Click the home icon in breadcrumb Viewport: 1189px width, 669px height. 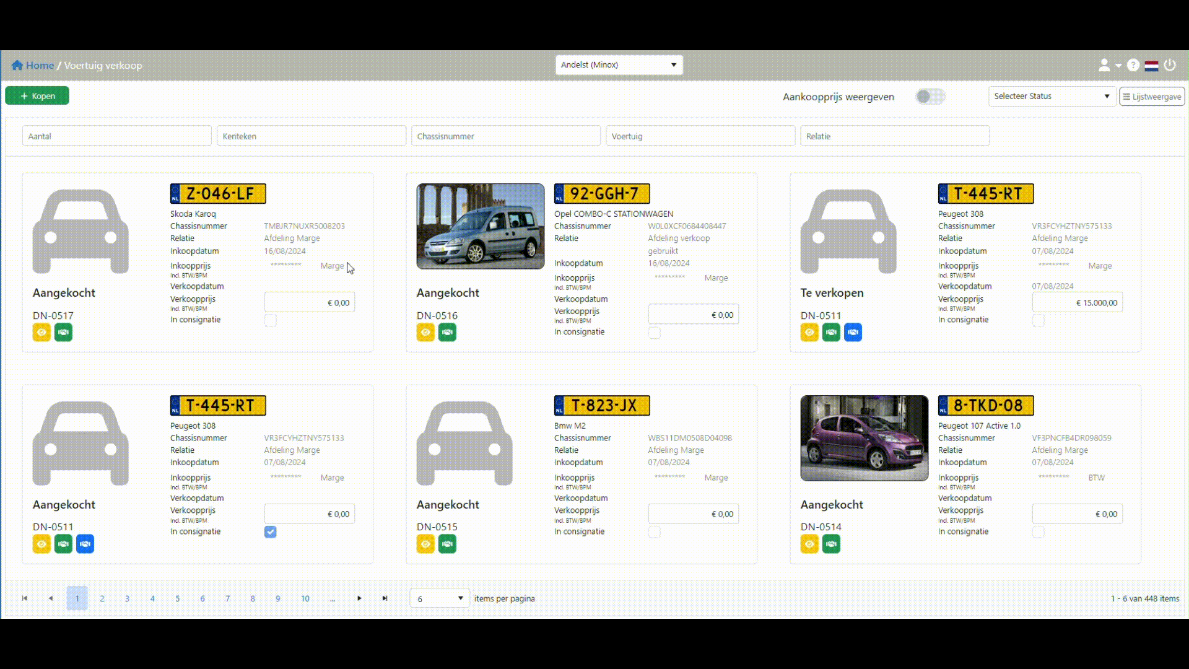point(17,65)
